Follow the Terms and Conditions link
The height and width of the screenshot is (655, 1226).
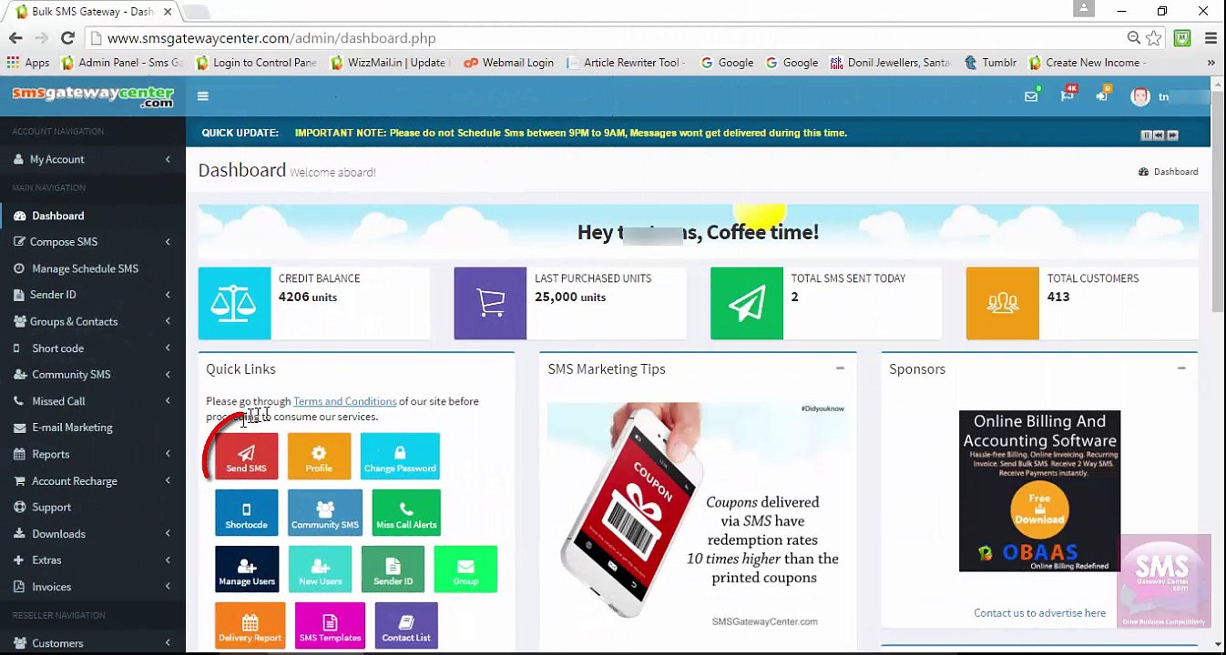click(344, 401)
